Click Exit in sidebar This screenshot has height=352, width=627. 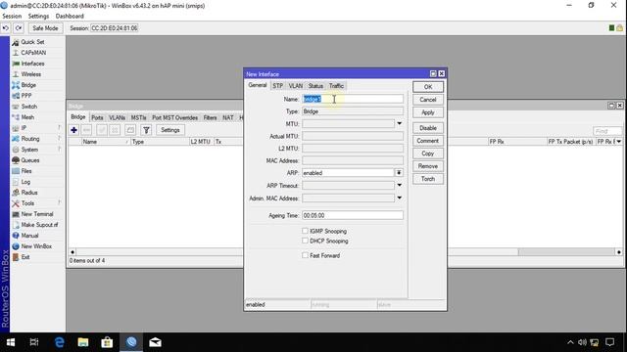[25, 257]
